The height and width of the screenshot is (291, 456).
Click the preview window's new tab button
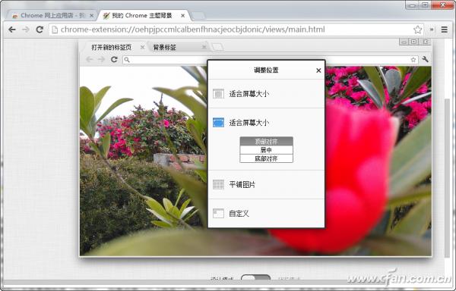click(x=218, y=47)
